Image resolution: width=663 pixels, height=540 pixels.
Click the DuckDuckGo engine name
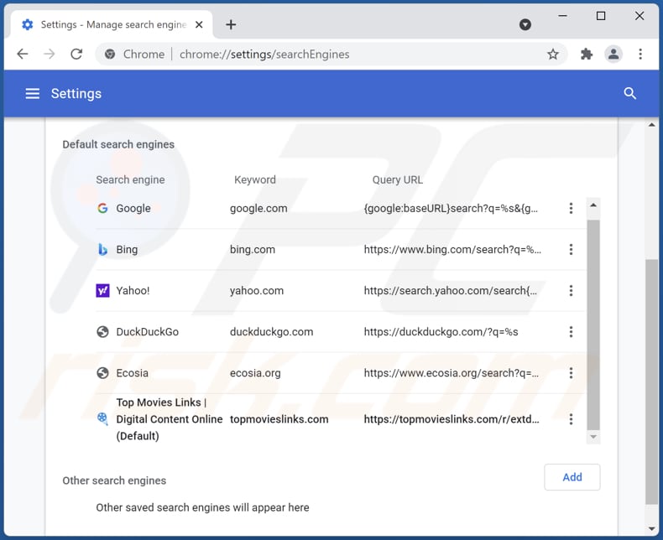[147, 332]
